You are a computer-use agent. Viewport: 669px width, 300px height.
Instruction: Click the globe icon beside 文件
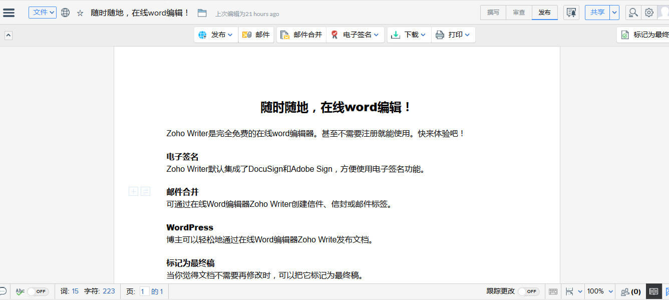[65, 13]
